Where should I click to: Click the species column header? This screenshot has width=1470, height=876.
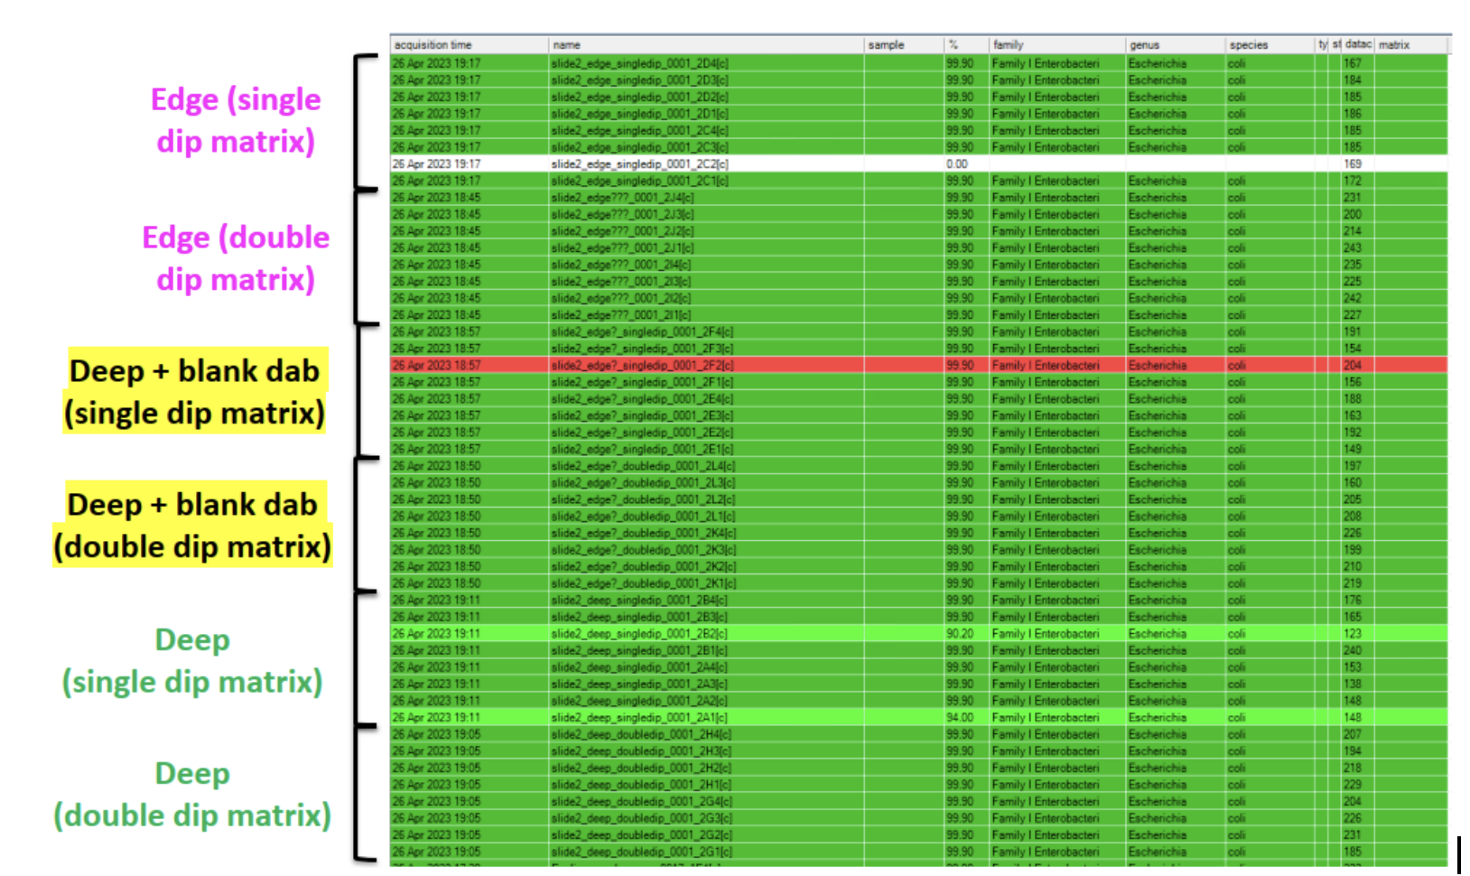point(1270,44)
